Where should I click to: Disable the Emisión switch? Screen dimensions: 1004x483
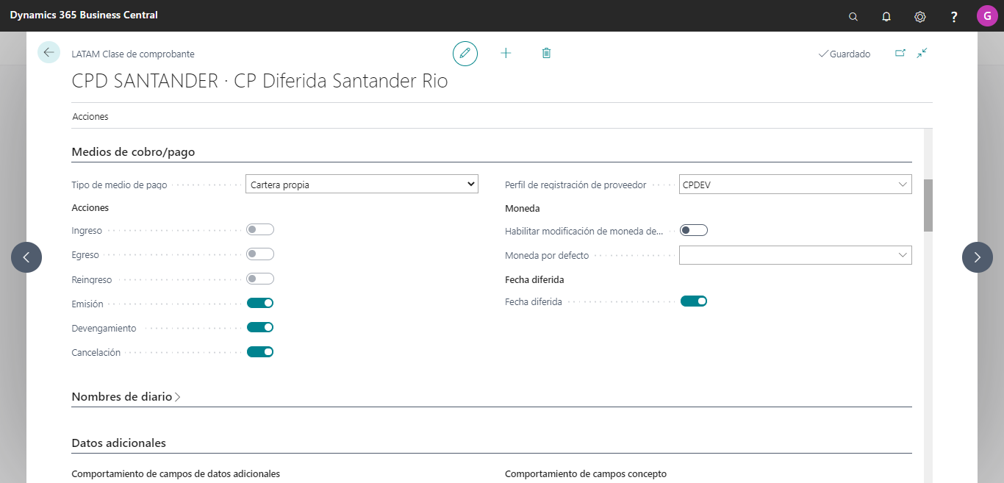260,303
